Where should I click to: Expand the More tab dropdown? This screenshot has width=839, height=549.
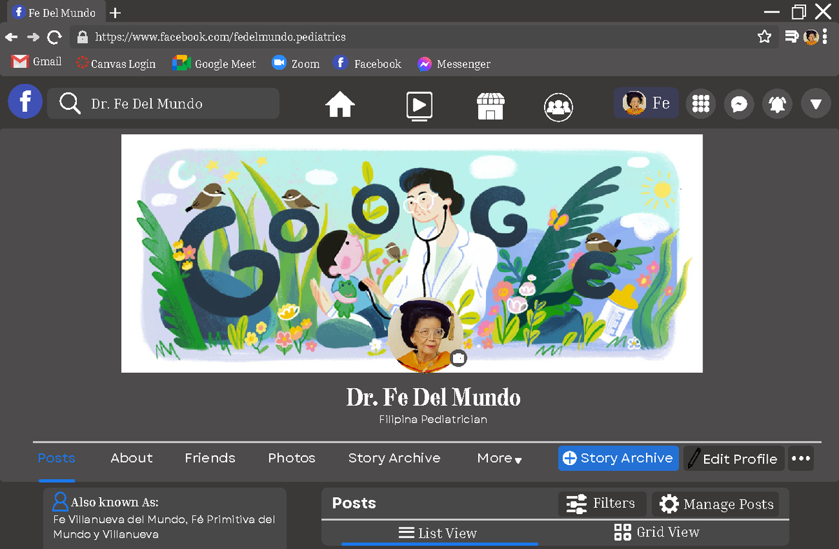(499, 458)
